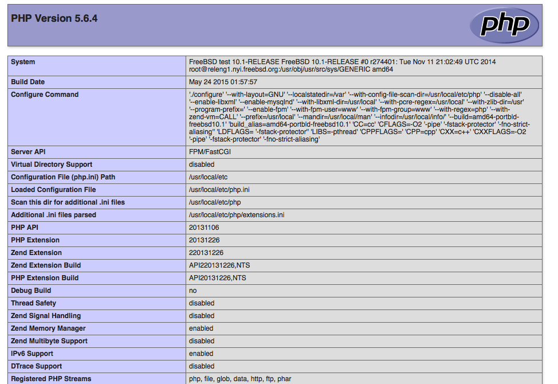Click 'Scan this dir for additional .ini files'
Viewport: 558px width, 384px height.
coord(68,202)
